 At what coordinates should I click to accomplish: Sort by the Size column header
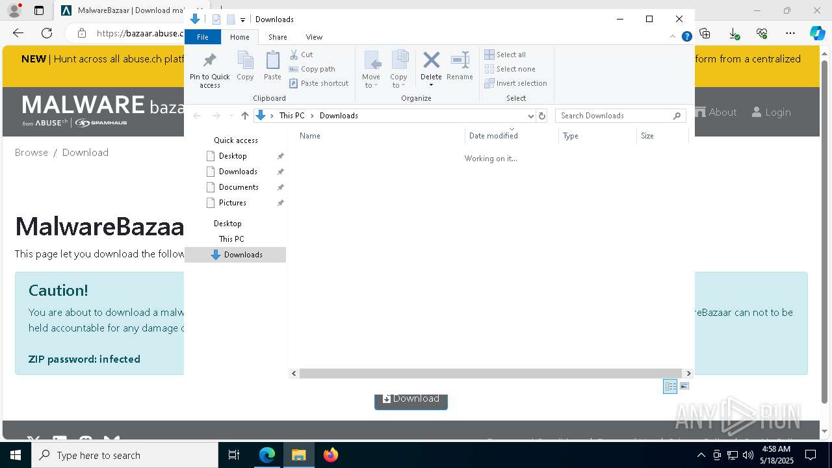point(662,136)
